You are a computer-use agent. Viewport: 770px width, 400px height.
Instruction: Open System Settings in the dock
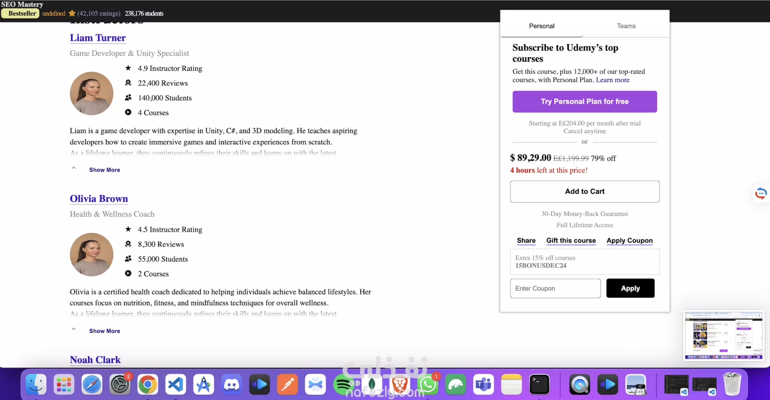point(120,385)
